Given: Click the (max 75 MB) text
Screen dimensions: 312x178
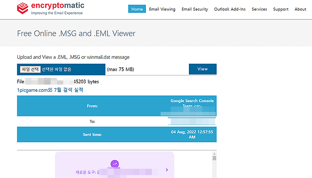Looking at the screenshot, I should (x=121, y=69).
